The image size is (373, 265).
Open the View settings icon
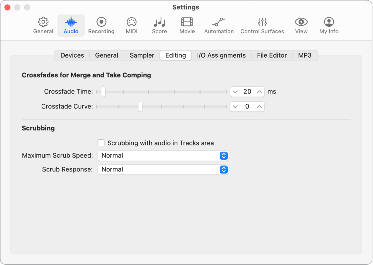point(301,25)
